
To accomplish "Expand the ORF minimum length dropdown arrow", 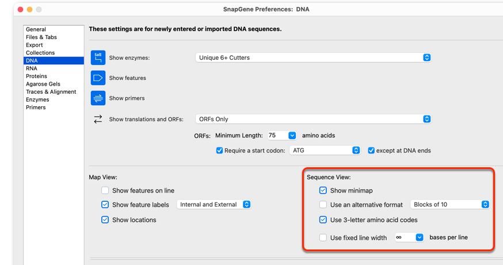I will 292,136.
